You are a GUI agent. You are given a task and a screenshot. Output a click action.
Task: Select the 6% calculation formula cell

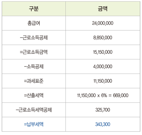point(103,95)
